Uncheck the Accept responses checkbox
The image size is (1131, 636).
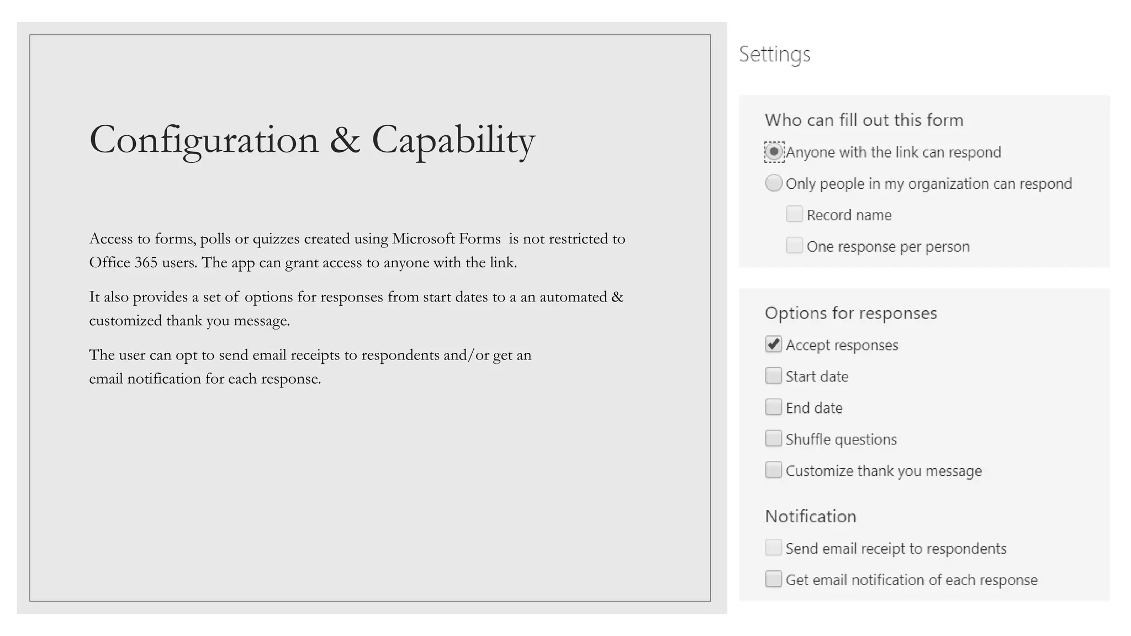tap(774, 344)
